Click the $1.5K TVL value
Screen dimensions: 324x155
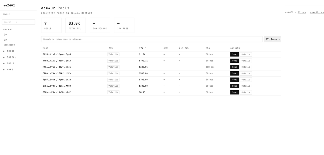(x=142, y=54)
